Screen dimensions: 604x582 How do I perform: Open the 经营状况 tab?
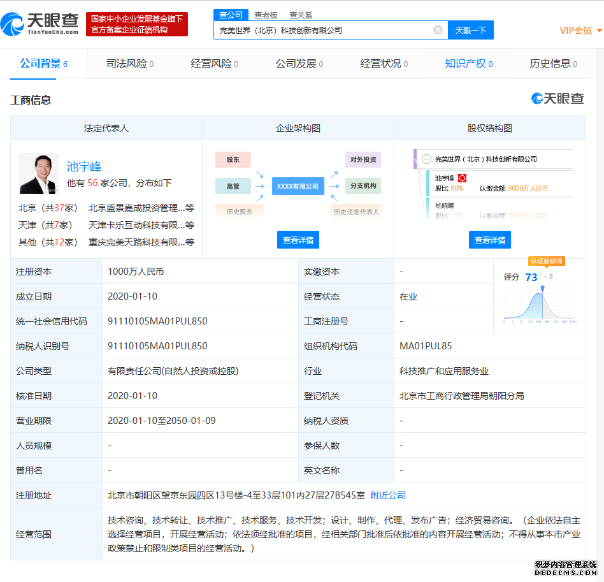pyautogui.click(x=384, y=64)
